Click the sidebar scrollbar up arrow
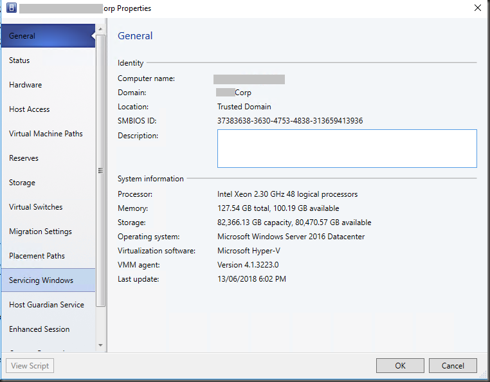 [x=100, y=30]
